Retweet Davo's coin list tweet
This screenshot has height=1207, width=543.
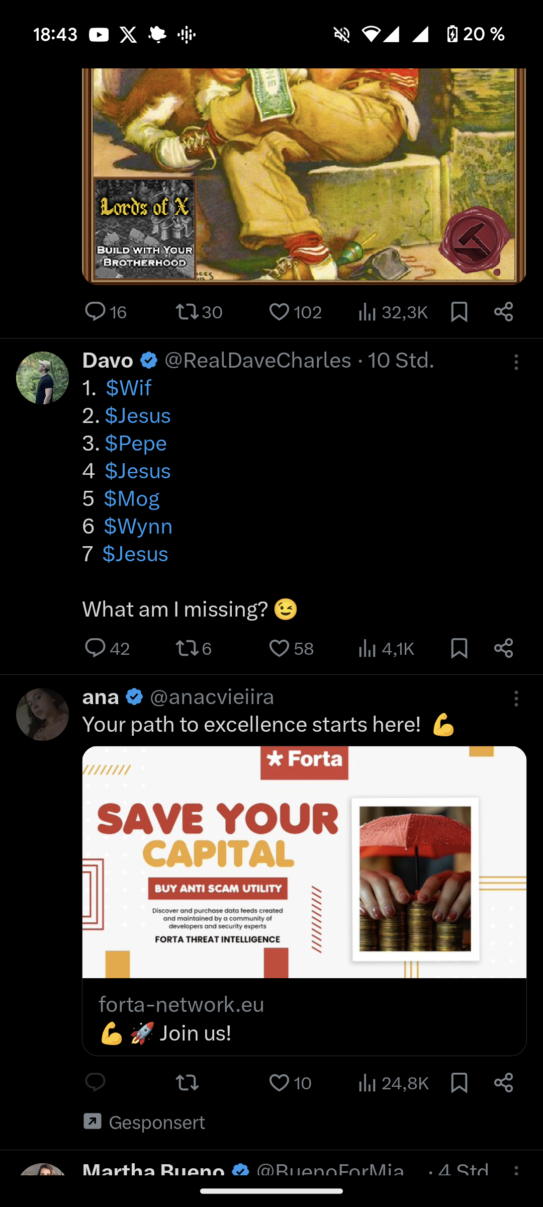187,648
